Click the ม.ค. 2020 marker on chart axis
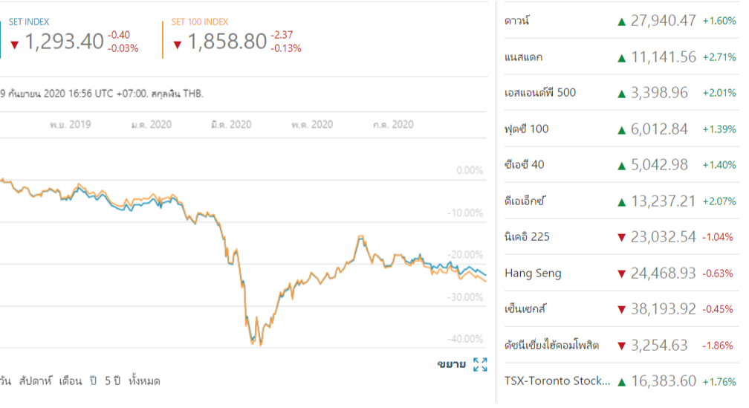 click(x=151, y=125)
